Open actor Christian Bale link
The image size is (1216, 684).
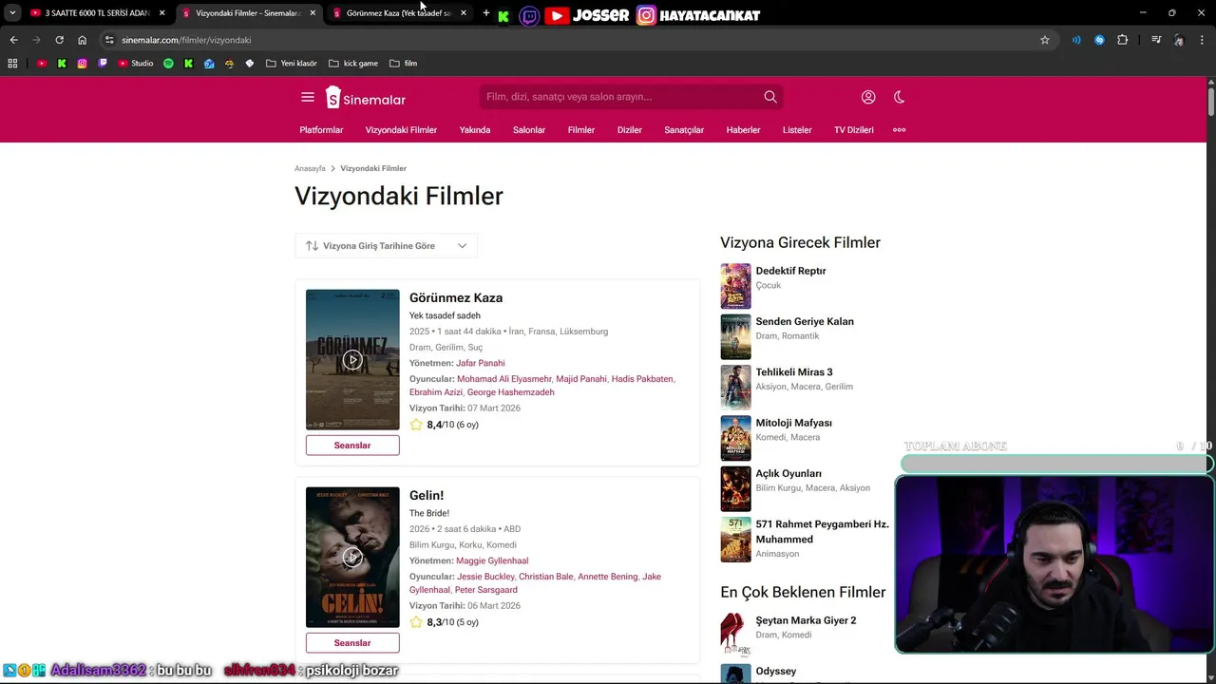click(546, 577)
